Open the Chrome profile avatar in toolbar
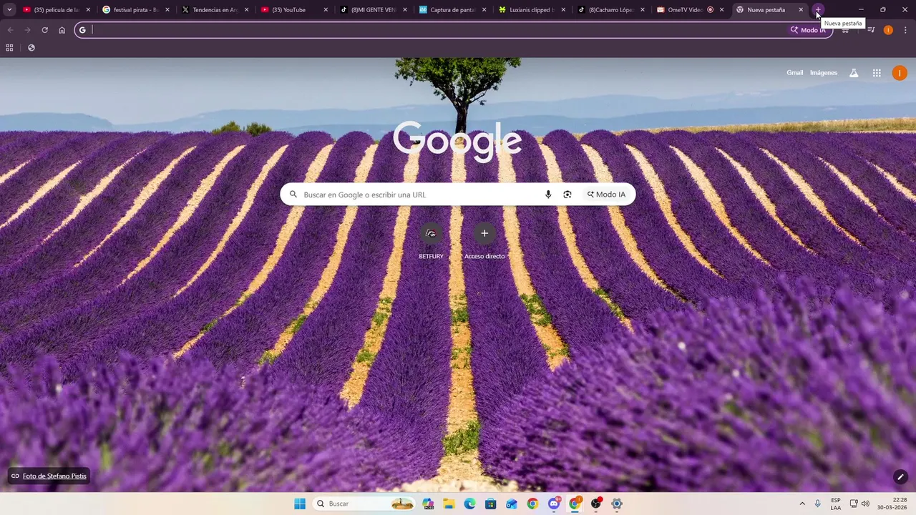Screen dimensions: 916x515 (888, 30)
